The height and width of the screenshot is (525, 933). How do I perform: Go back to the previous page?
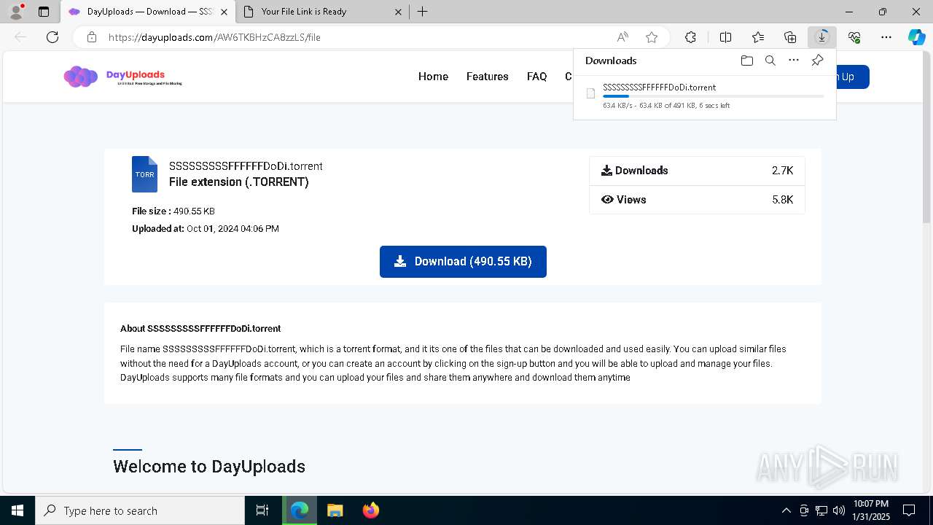pos(20,37)
